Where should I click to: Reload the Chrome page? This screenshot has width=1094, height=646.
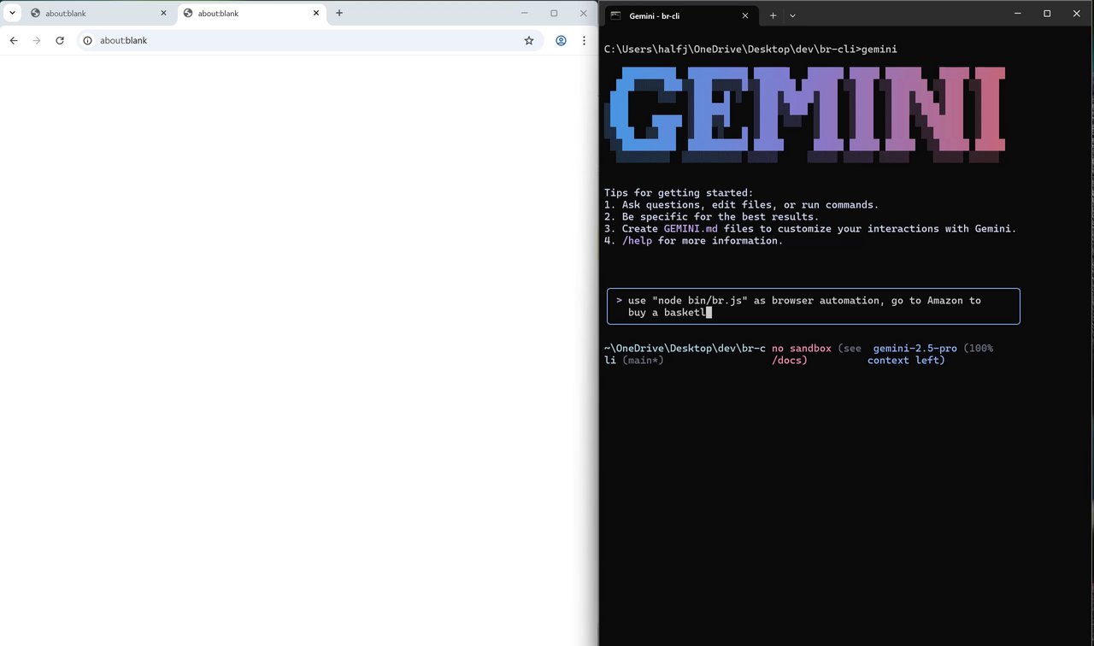(60, 40)
